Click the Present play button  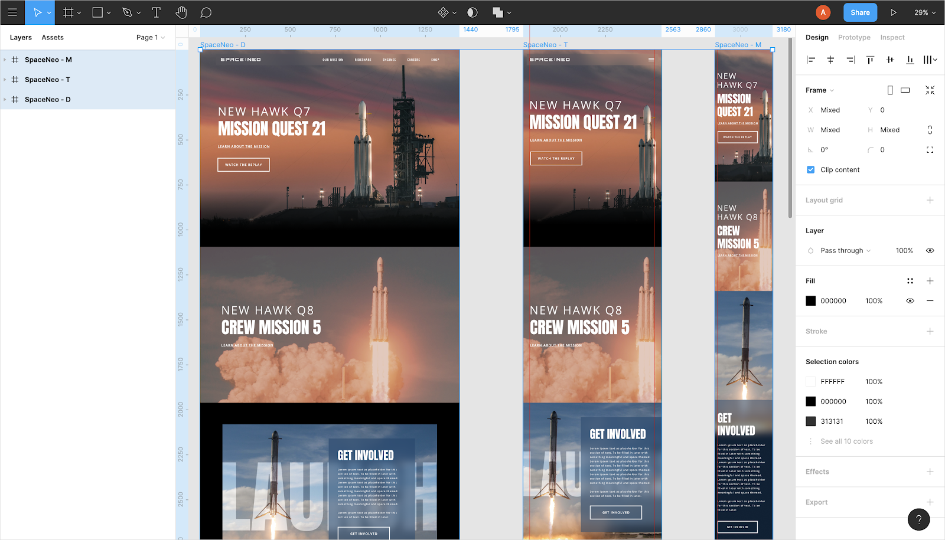coord(893,12)
